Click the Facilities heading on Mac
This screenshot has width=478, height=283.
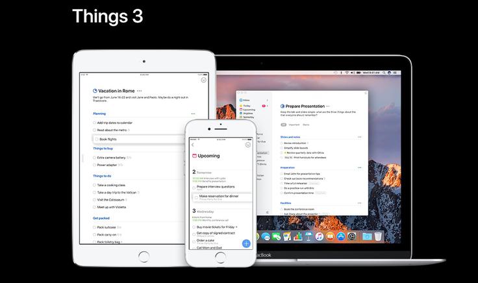(x=286, y=203)
